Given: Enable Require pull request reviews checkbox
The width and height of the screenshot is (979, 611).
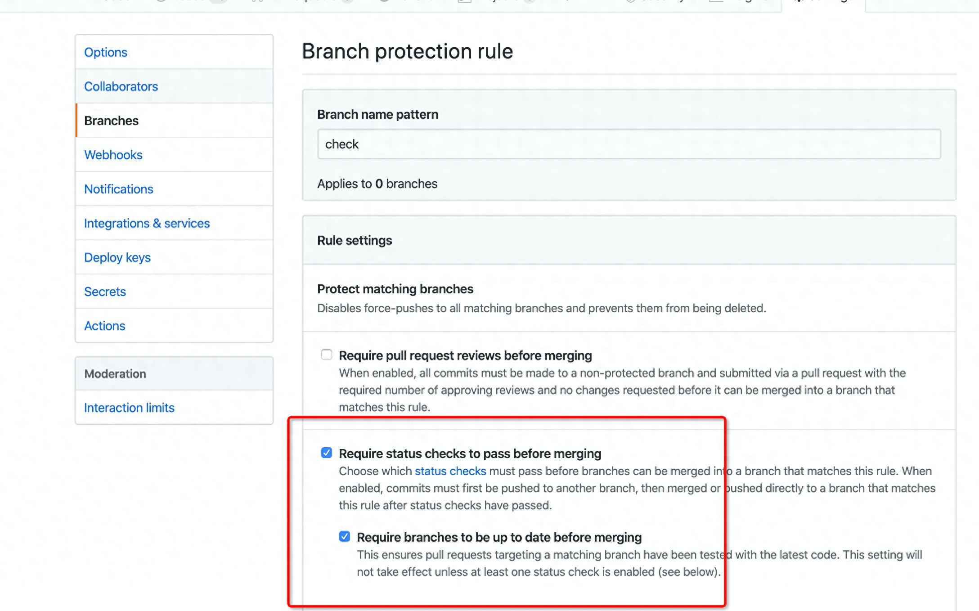Looking at the screenshot, I should pos(327,355).
